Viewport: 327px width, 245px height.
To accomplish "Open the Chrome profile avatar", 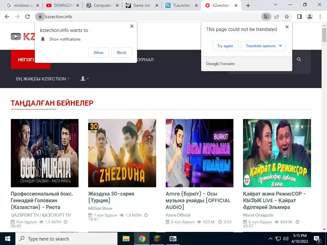I will 310,17.
